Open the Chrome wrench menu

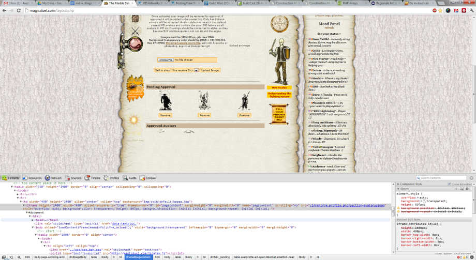[472, 10]
